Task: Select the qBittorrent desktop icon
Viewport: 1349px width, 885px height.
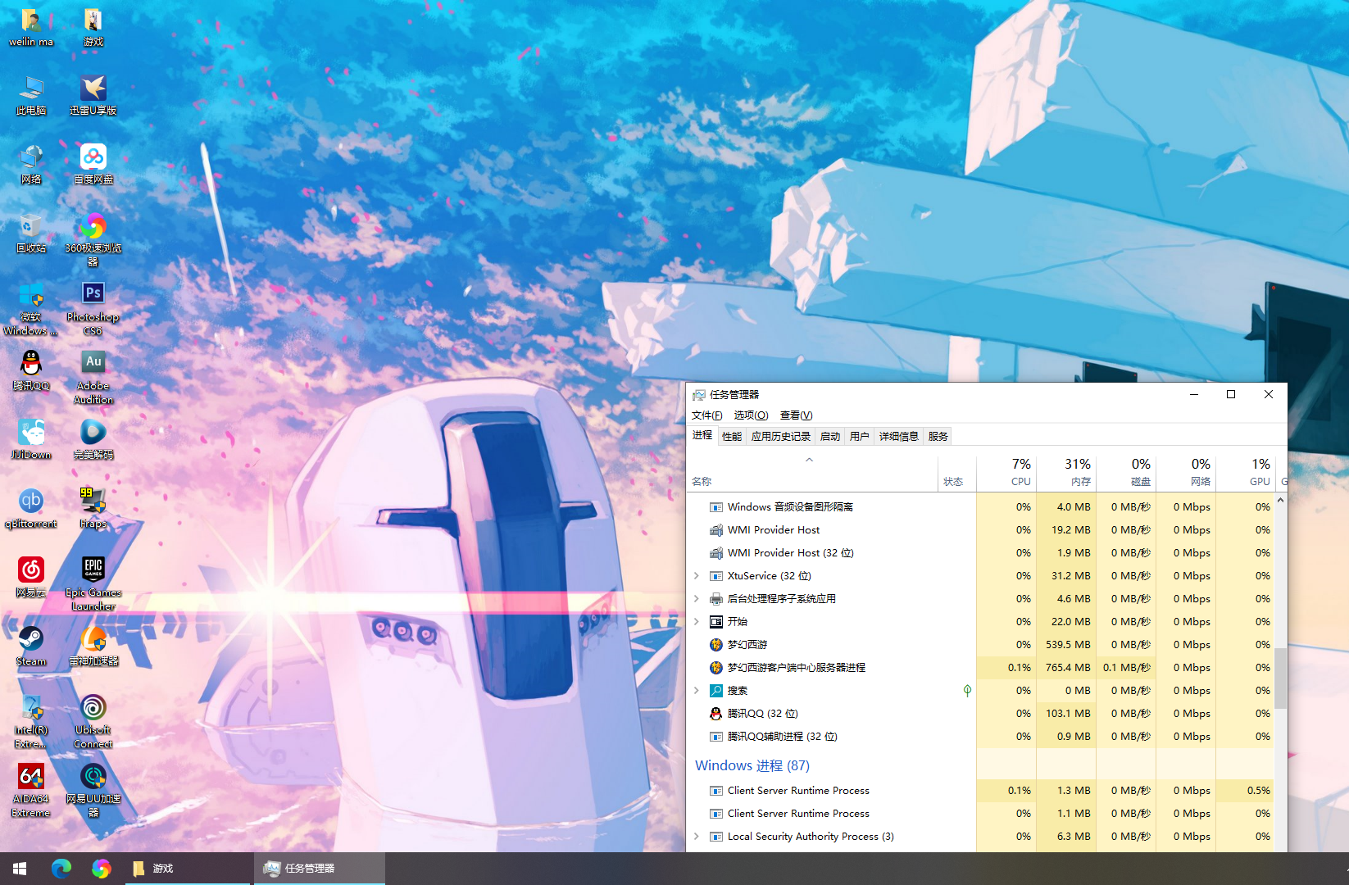Action: click(x=31, y=509)
